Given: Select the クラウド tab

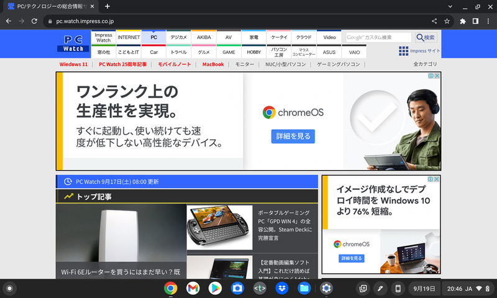Looking at the screenshot, I should pyautogui.click(x=304, y=37).
